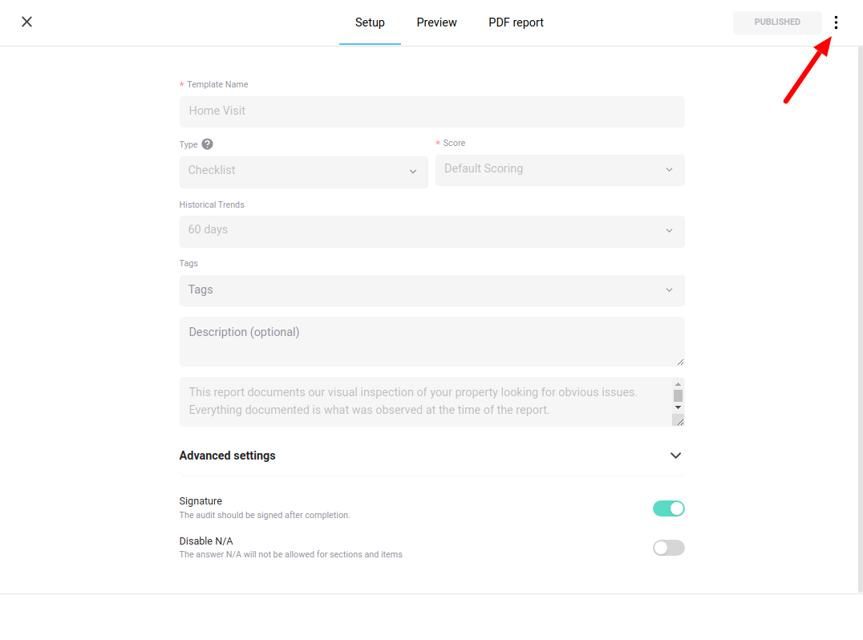Close the template editor with the X icon
Viewport: 863px width, 640px height.
pos(26,22)
